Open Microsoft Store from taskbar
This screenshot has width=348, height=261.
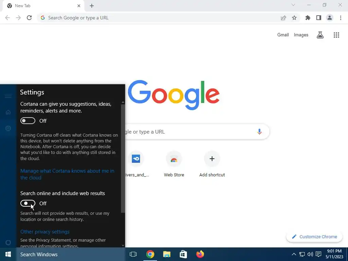(183, 254)
